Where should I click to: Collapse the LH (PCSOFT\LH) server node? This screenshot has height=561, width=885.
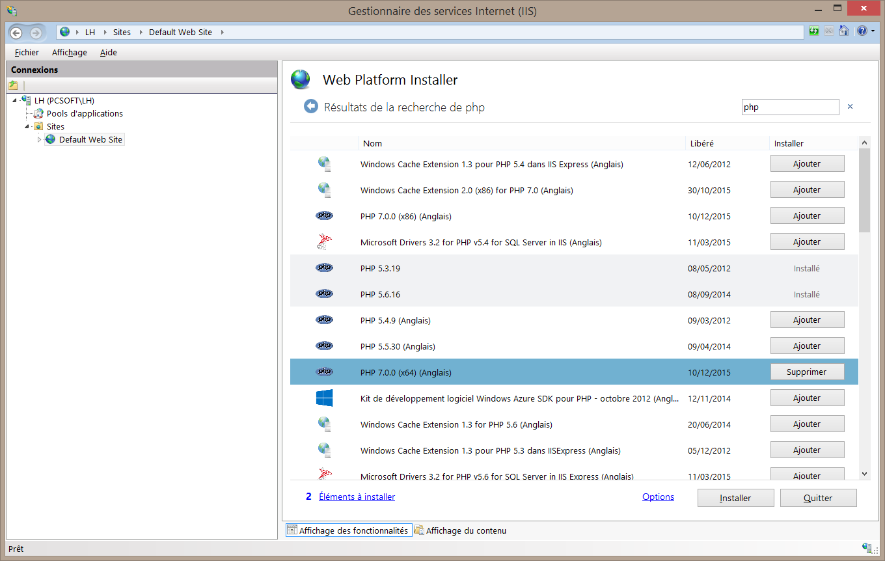pos(15,100)
